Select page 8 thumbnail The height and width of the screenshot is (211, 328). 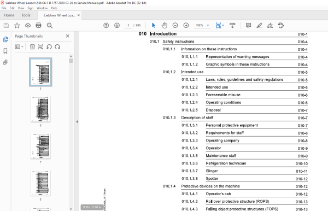(40, 183)
